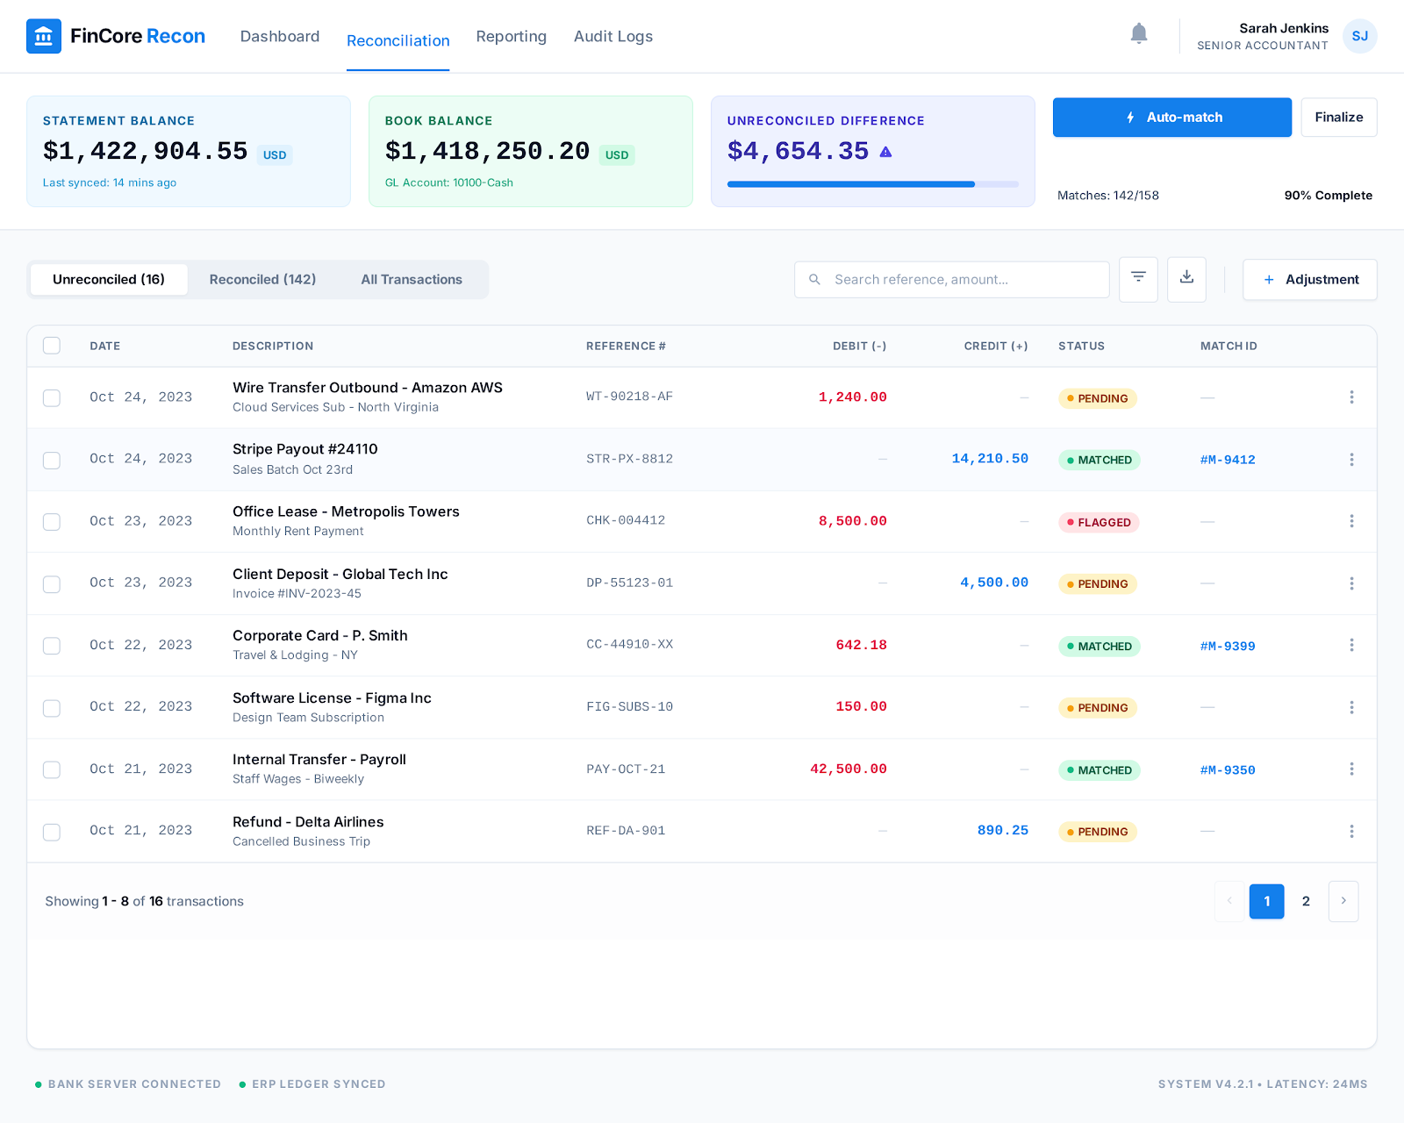Viewport: 1404px width, 1123px height.
Task: Select all transactions with header checkbox
Action: tap(51, 346)
